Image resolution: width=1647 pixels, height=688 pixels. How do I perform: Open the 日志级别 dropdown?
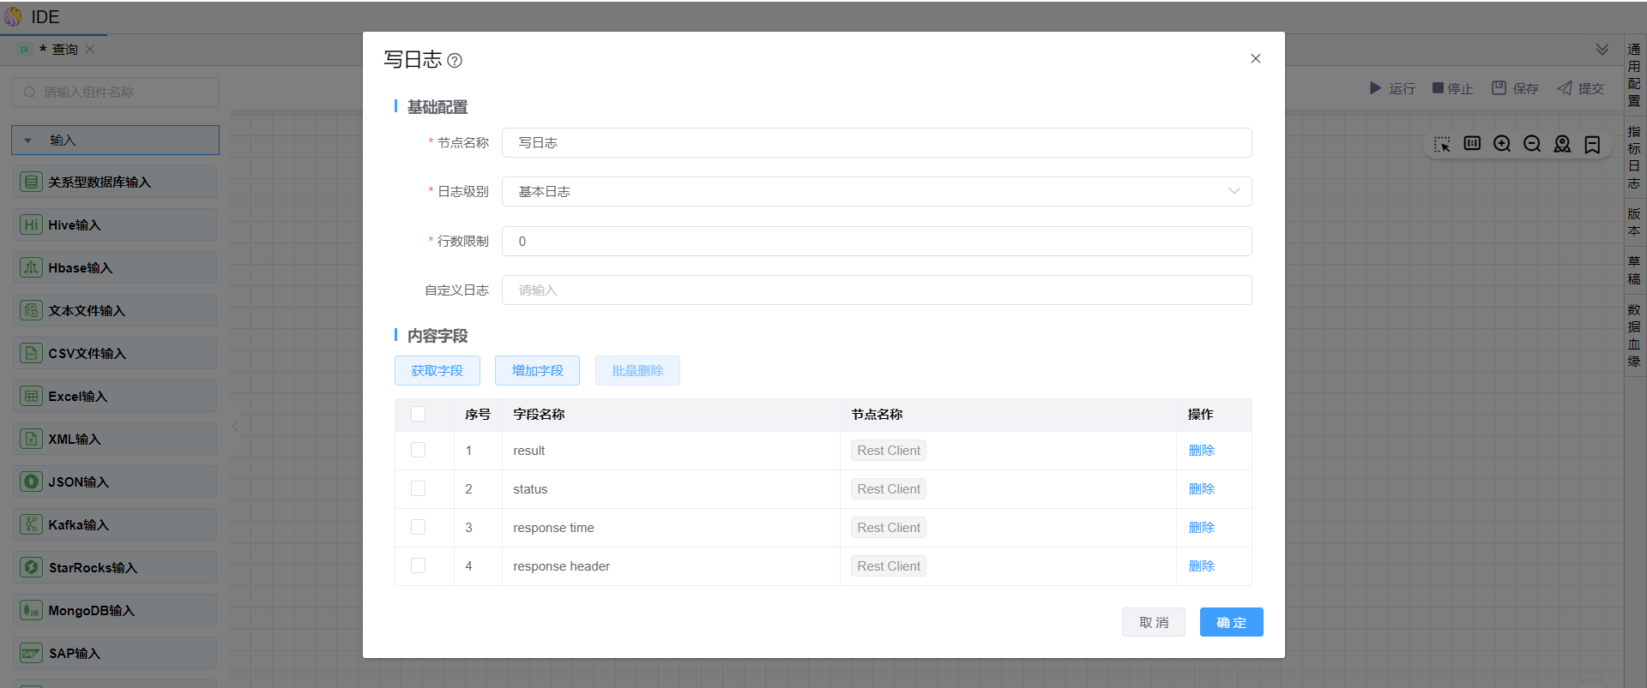pyautogui.click(x=876, y=192)
